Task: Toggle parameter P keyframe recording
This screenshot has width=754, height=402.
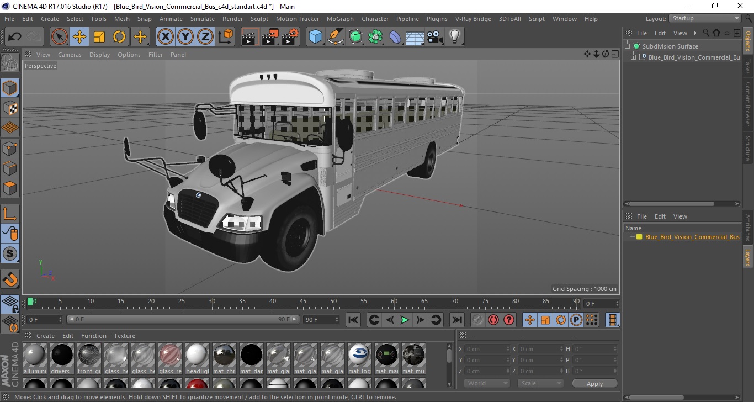Action: tap(576, 320)
